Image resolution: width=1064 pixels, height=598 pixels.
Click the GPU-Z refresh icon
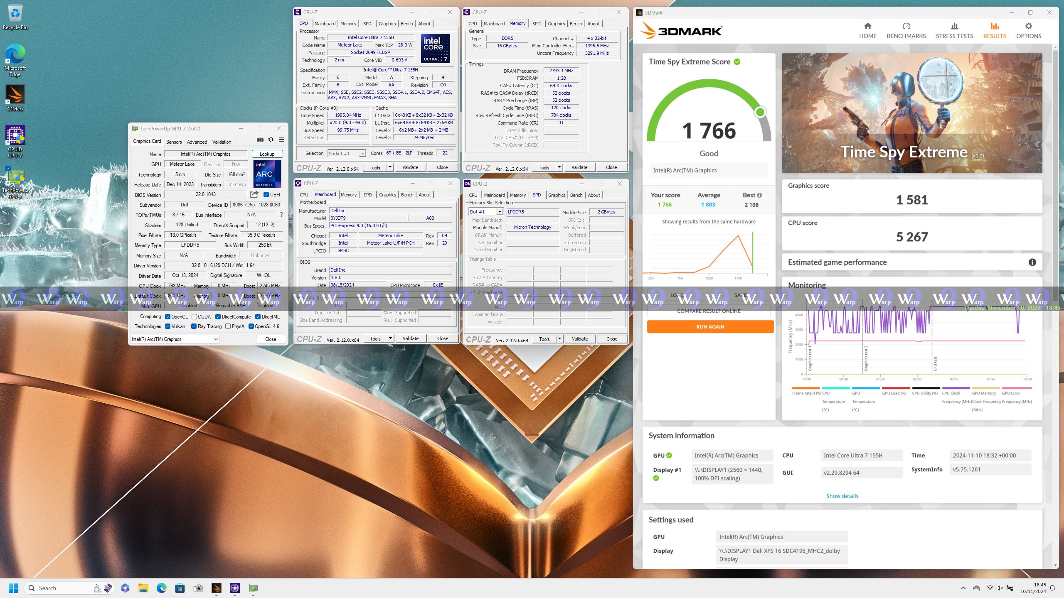(x=271, y=140)
